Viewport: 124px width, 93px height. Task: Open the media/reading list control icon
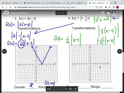(110, 7)
